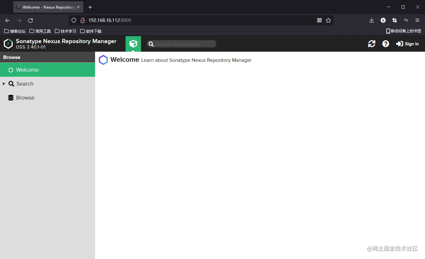Bookmark this page with star icon
425x259 pixels.
pyautogui.click(x=328, y=20)
